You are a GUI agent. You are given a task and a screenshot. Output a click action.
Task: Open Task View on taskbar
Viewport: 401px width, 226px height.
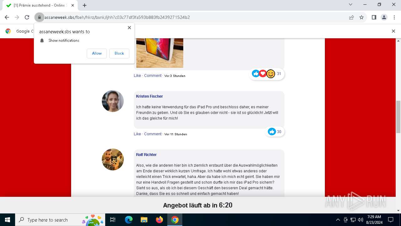113,220
